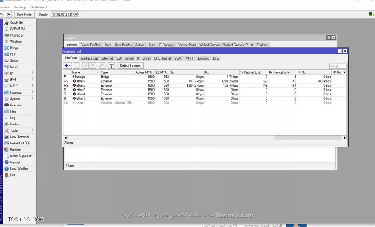
Task: Open Files sidebar entry
Action: (x=13, y=111)
